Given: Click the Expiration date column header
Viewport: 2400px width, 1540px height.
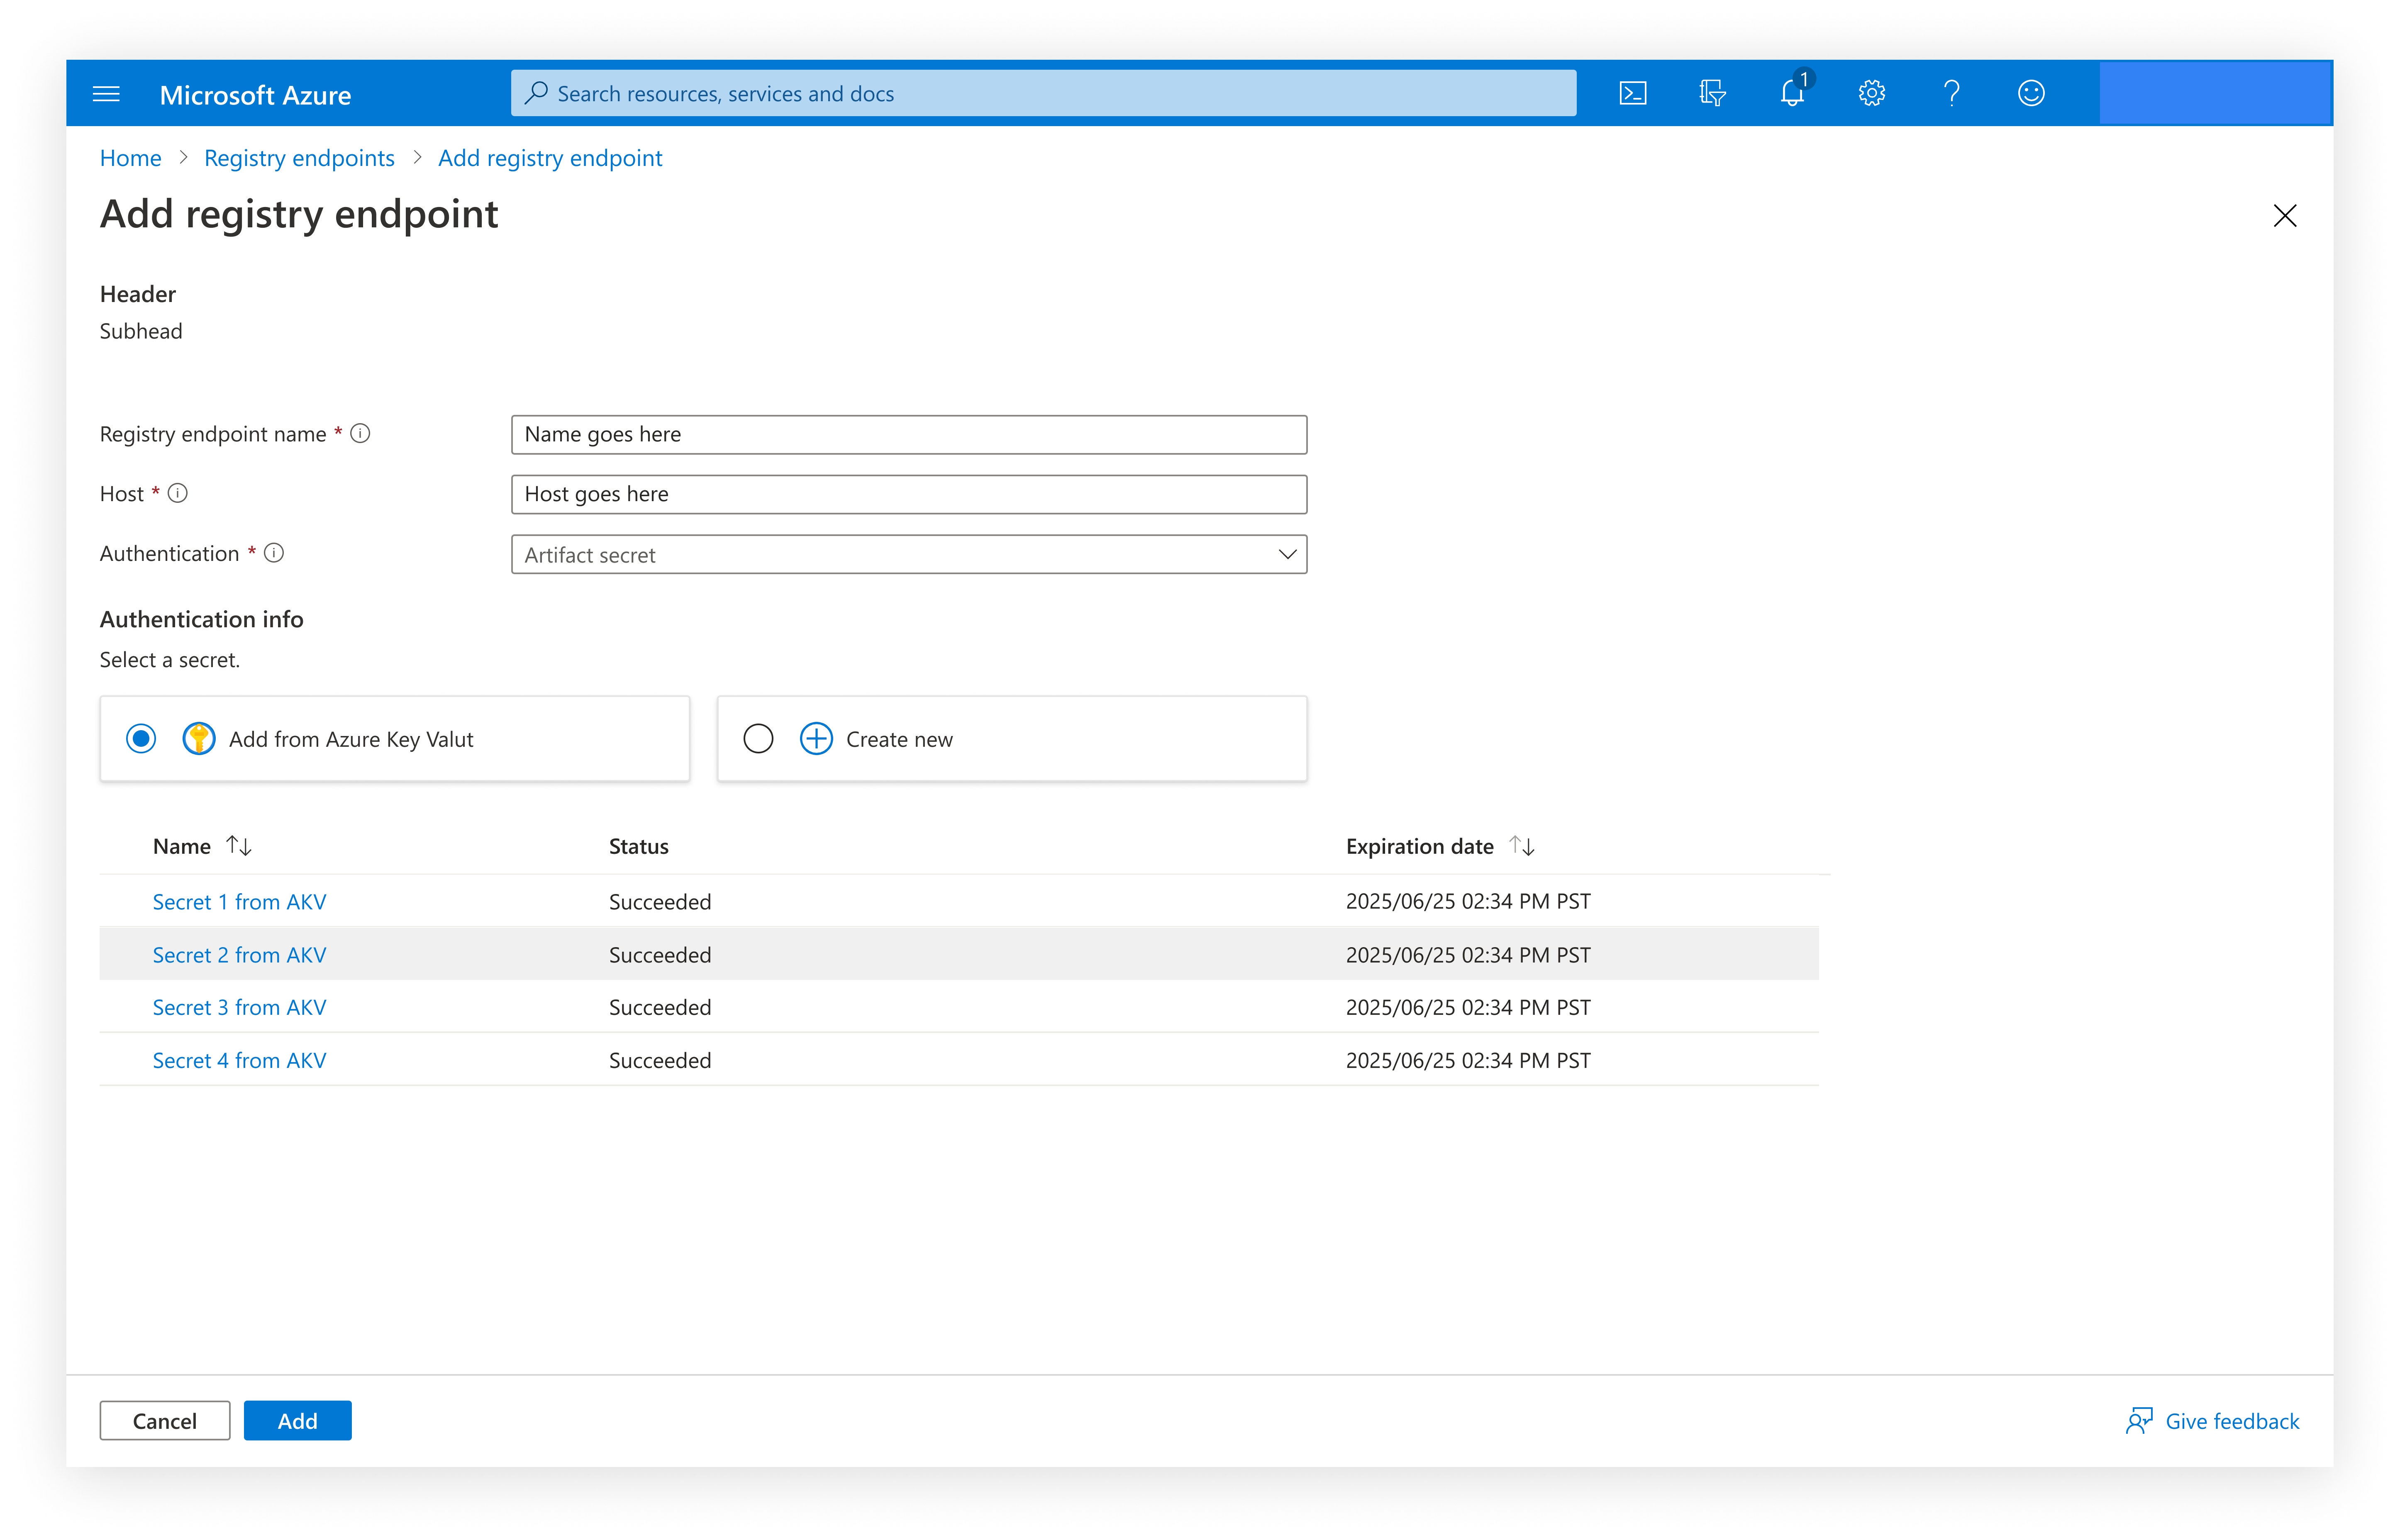Looking at the screenshot, I should (1419, 846).
